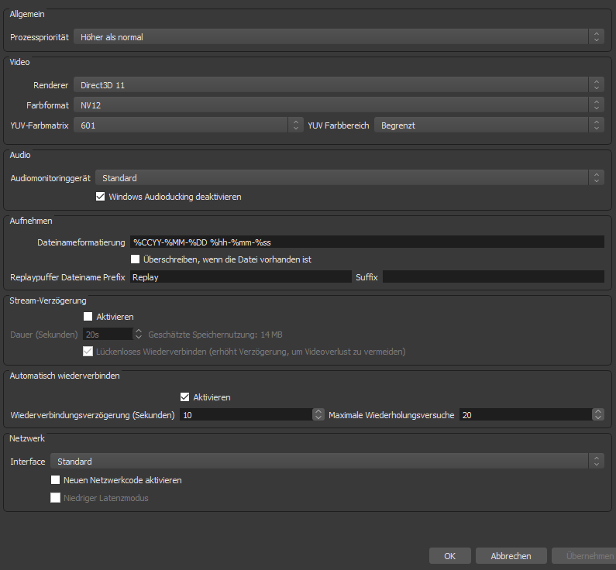616x570 pixels.
Task: Open the Renderer dropdown showing Direct3D 11
Action: (338, 85)
